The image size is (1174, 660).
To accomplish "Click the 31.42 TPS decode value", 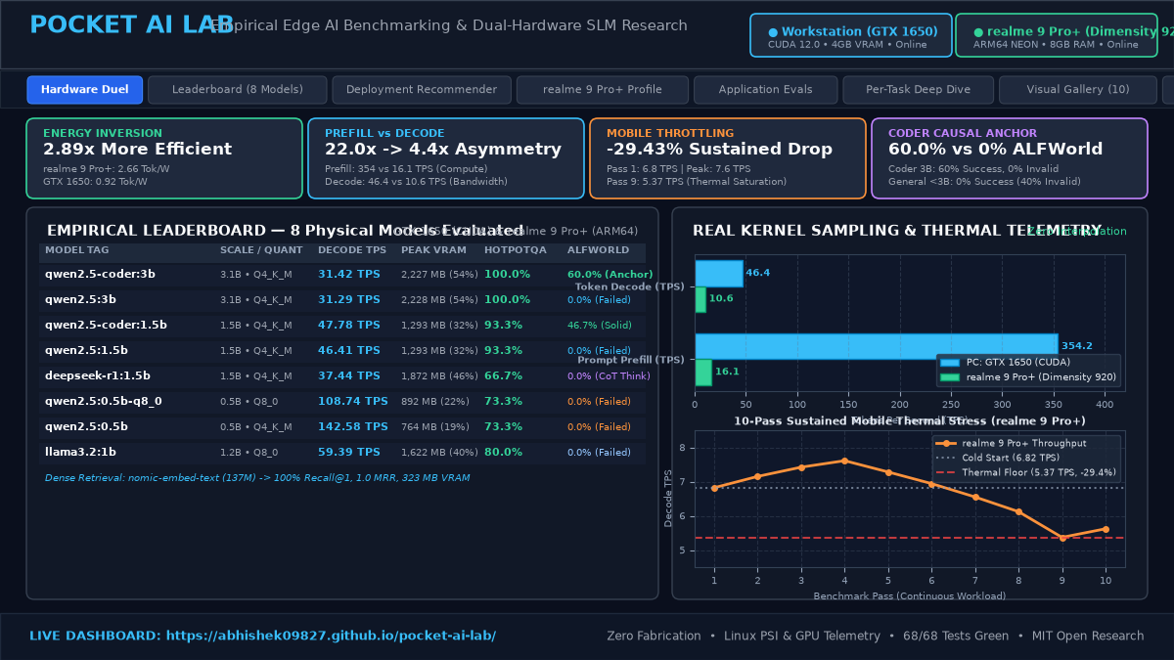I will [349, 275].
